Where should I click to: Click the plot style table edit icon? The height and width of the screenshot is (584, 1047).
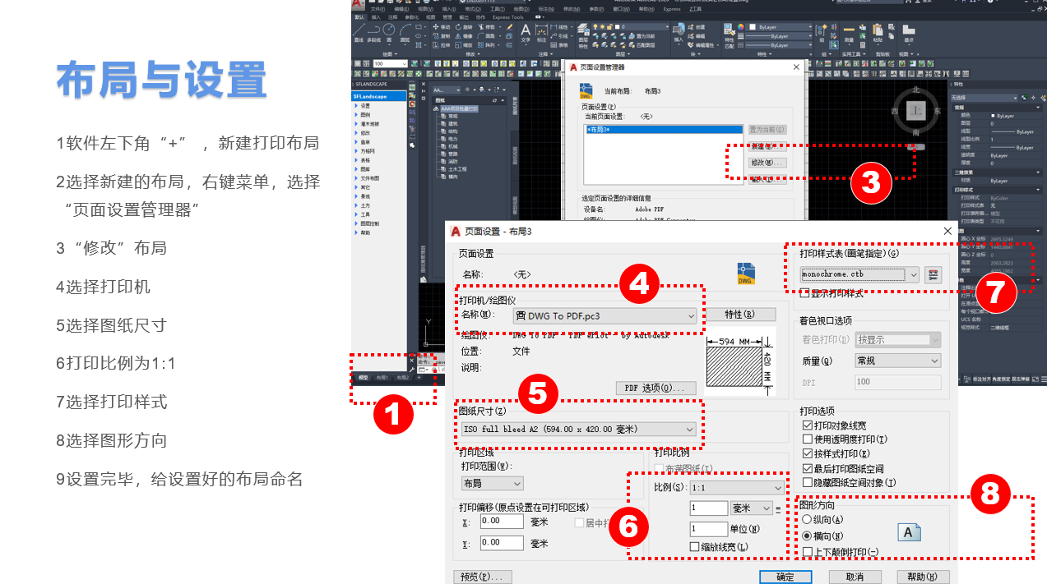click(933, 275)
